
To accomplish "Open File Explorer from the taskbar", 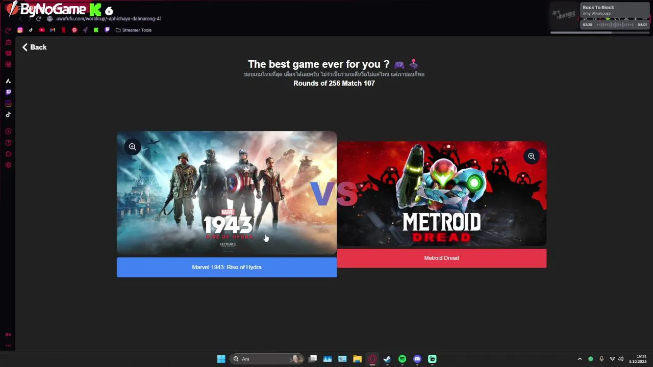I will pos(357,359).
